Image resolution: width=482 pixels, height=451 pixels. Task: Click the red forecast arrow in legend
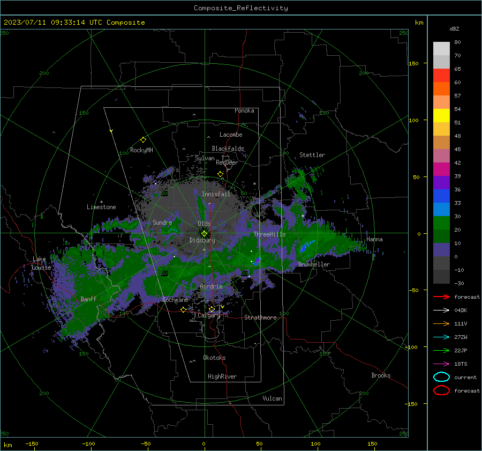tap(441, 297)
